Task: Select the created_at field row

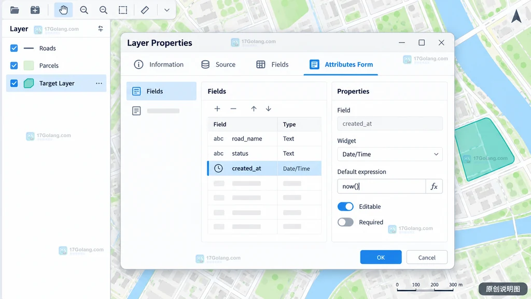Action: tap(264, 169)
